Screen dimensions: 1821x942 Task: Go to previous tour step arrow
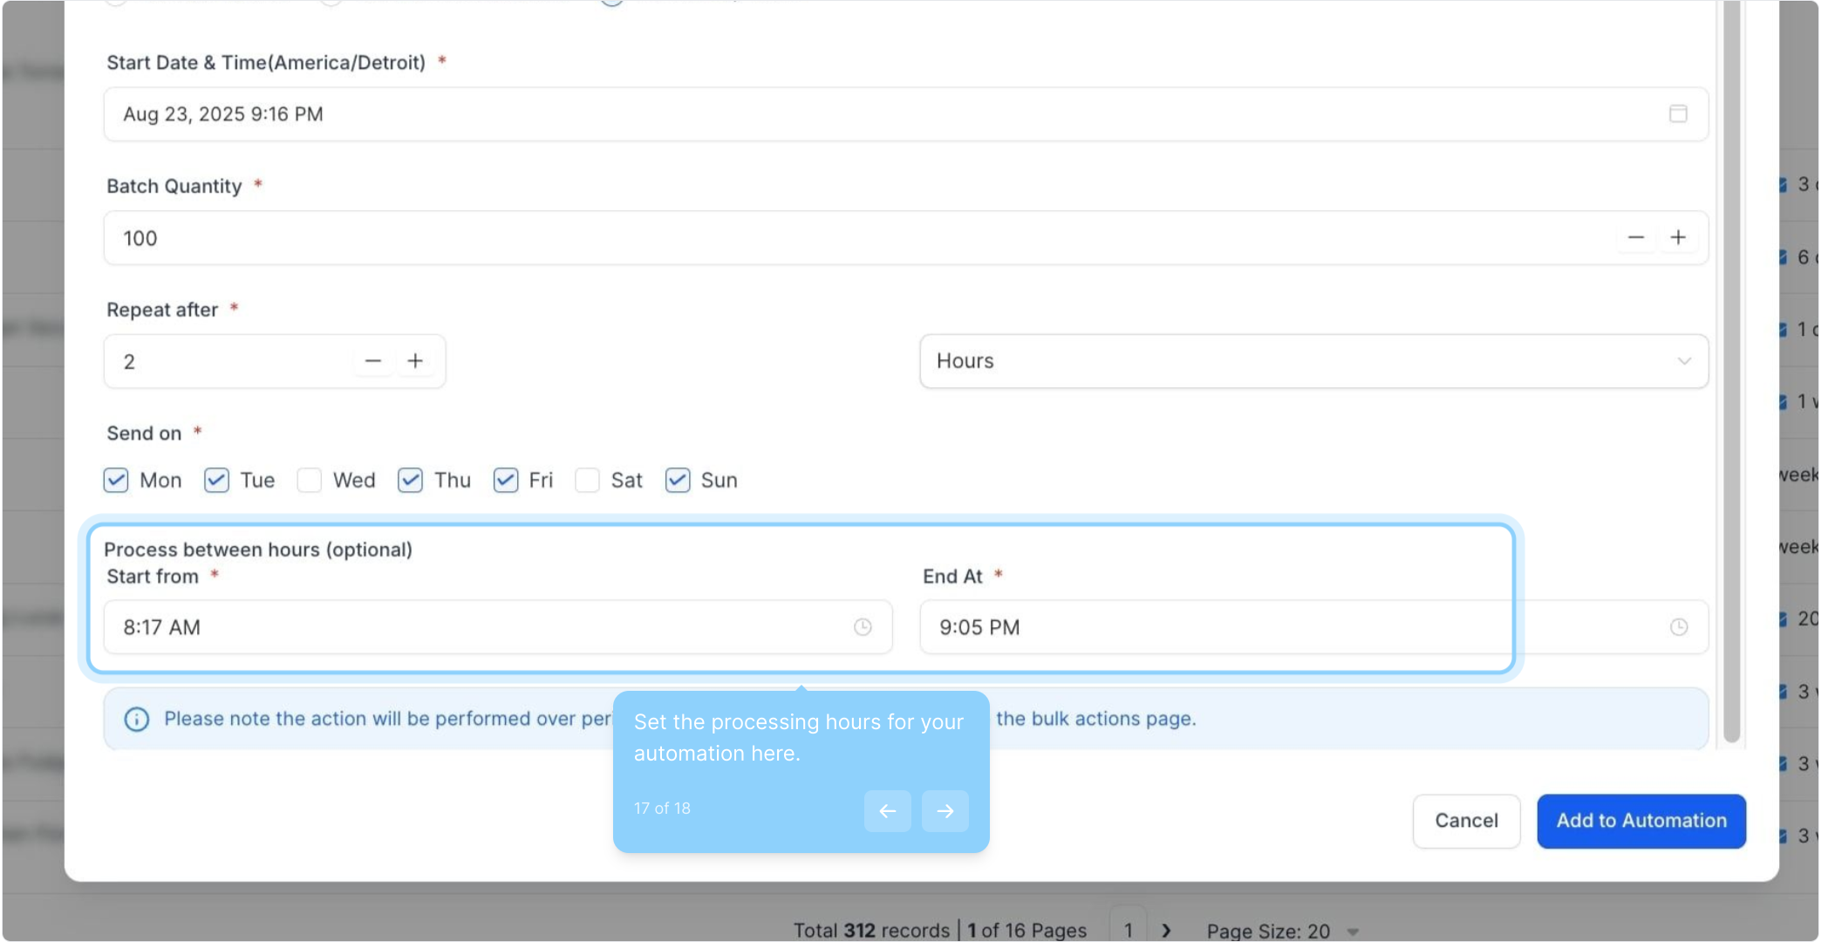(887, 811)
